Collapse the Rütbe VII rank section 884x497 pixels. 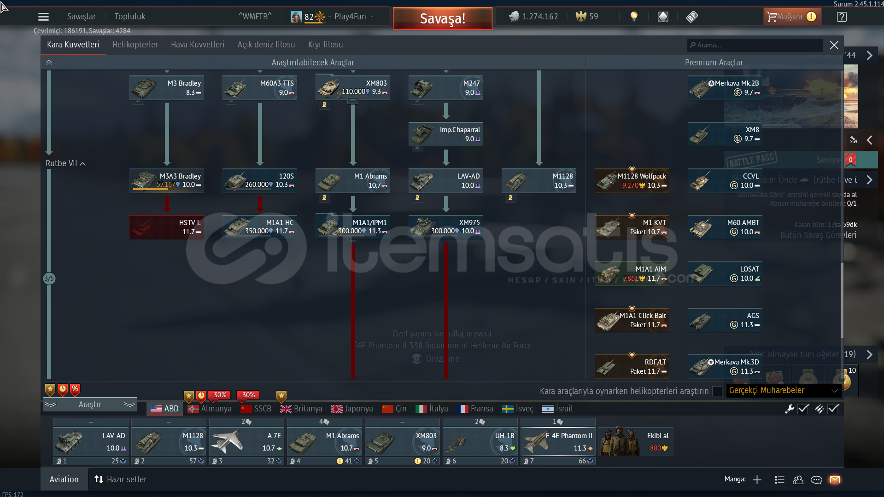coord(66,163)
